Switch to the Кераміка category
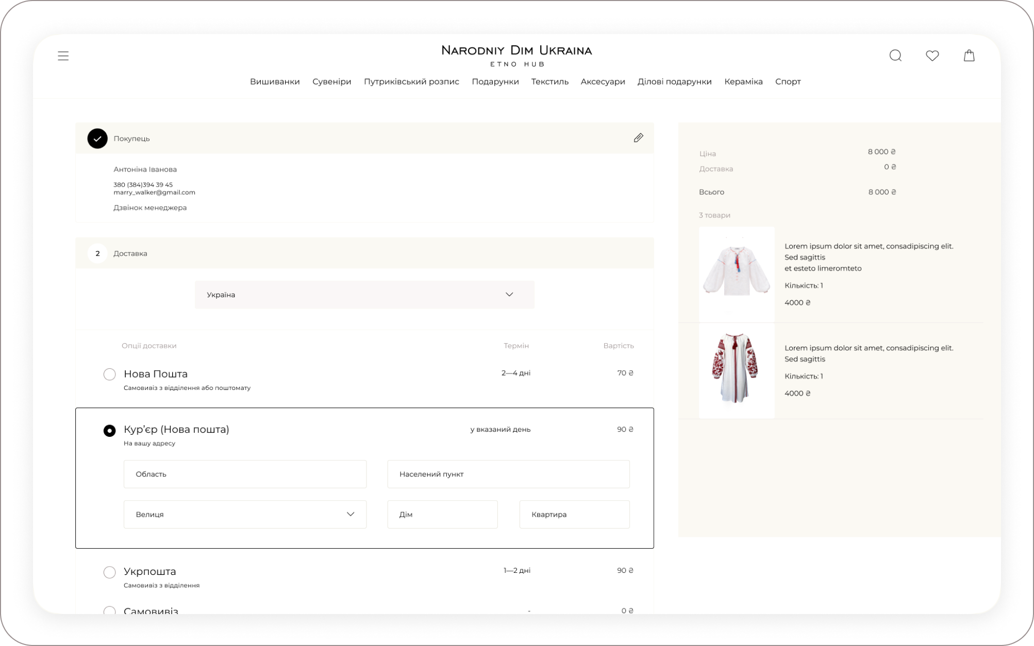Viewport: 1034px width, 646px height. click(743, 81)
